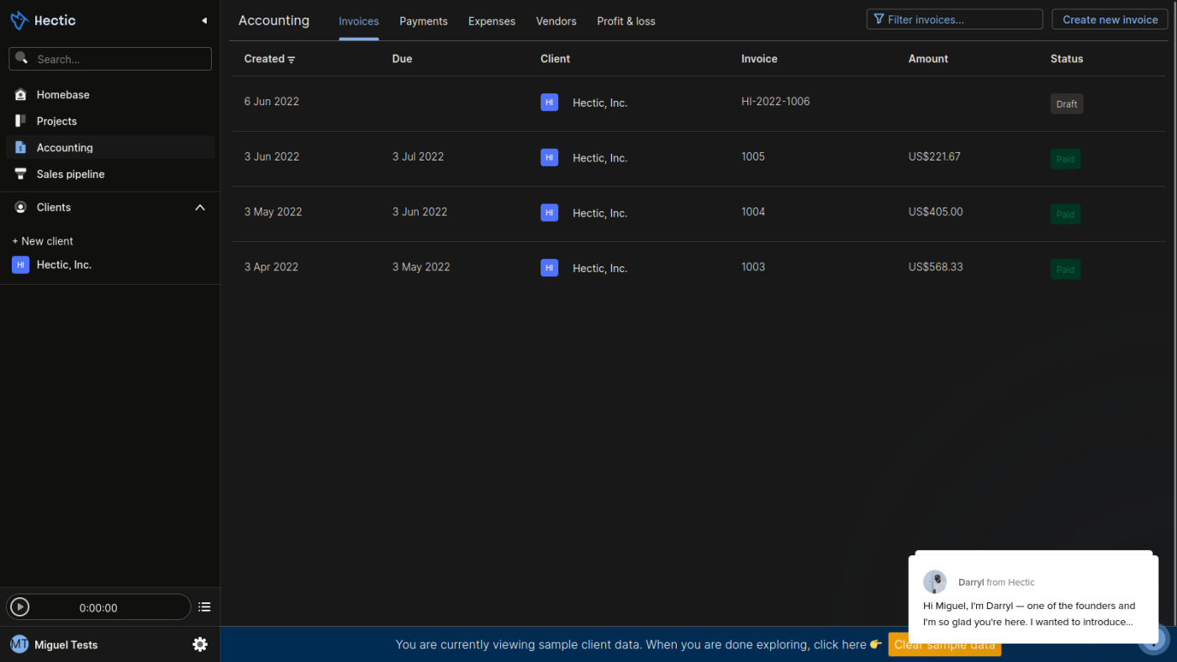Open settings with the gear icon
1177x662 pixels.
(200, 644)
